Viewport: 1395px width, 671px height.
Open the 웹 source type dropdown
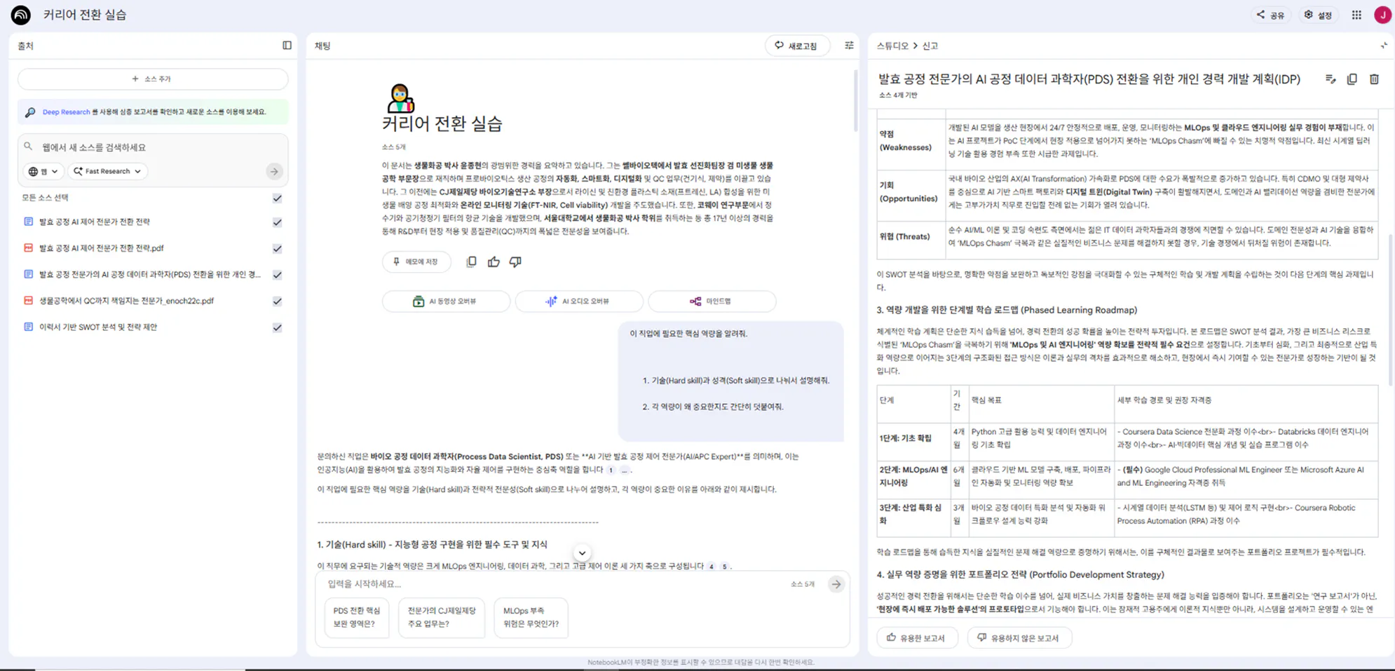43,171
